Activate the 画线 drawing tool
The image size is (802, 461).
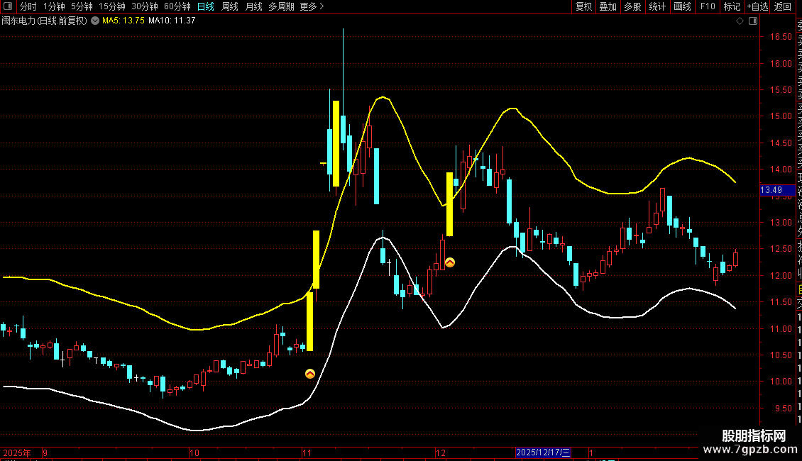[682, 6]
